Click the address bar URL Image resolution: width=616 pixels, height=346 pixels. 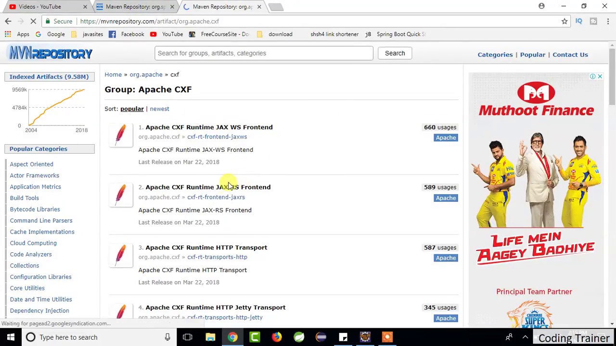pyautogui.click(x=149, y=21)
